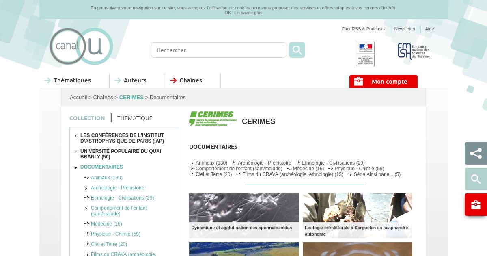This screenshot has width=487, height=256.
Task: Click the side panel search icon
Action: (x=476, y=179)
